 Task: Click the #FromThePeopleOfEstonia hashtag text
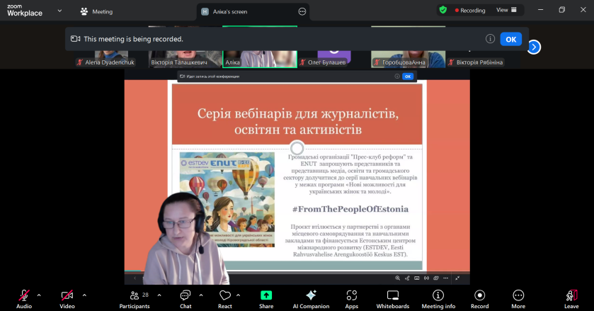tap(350, 209)
